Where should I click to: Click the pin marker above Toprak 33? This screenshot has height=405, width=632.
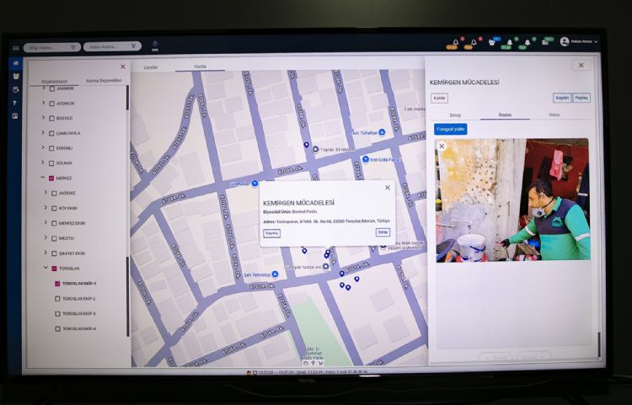307,145
